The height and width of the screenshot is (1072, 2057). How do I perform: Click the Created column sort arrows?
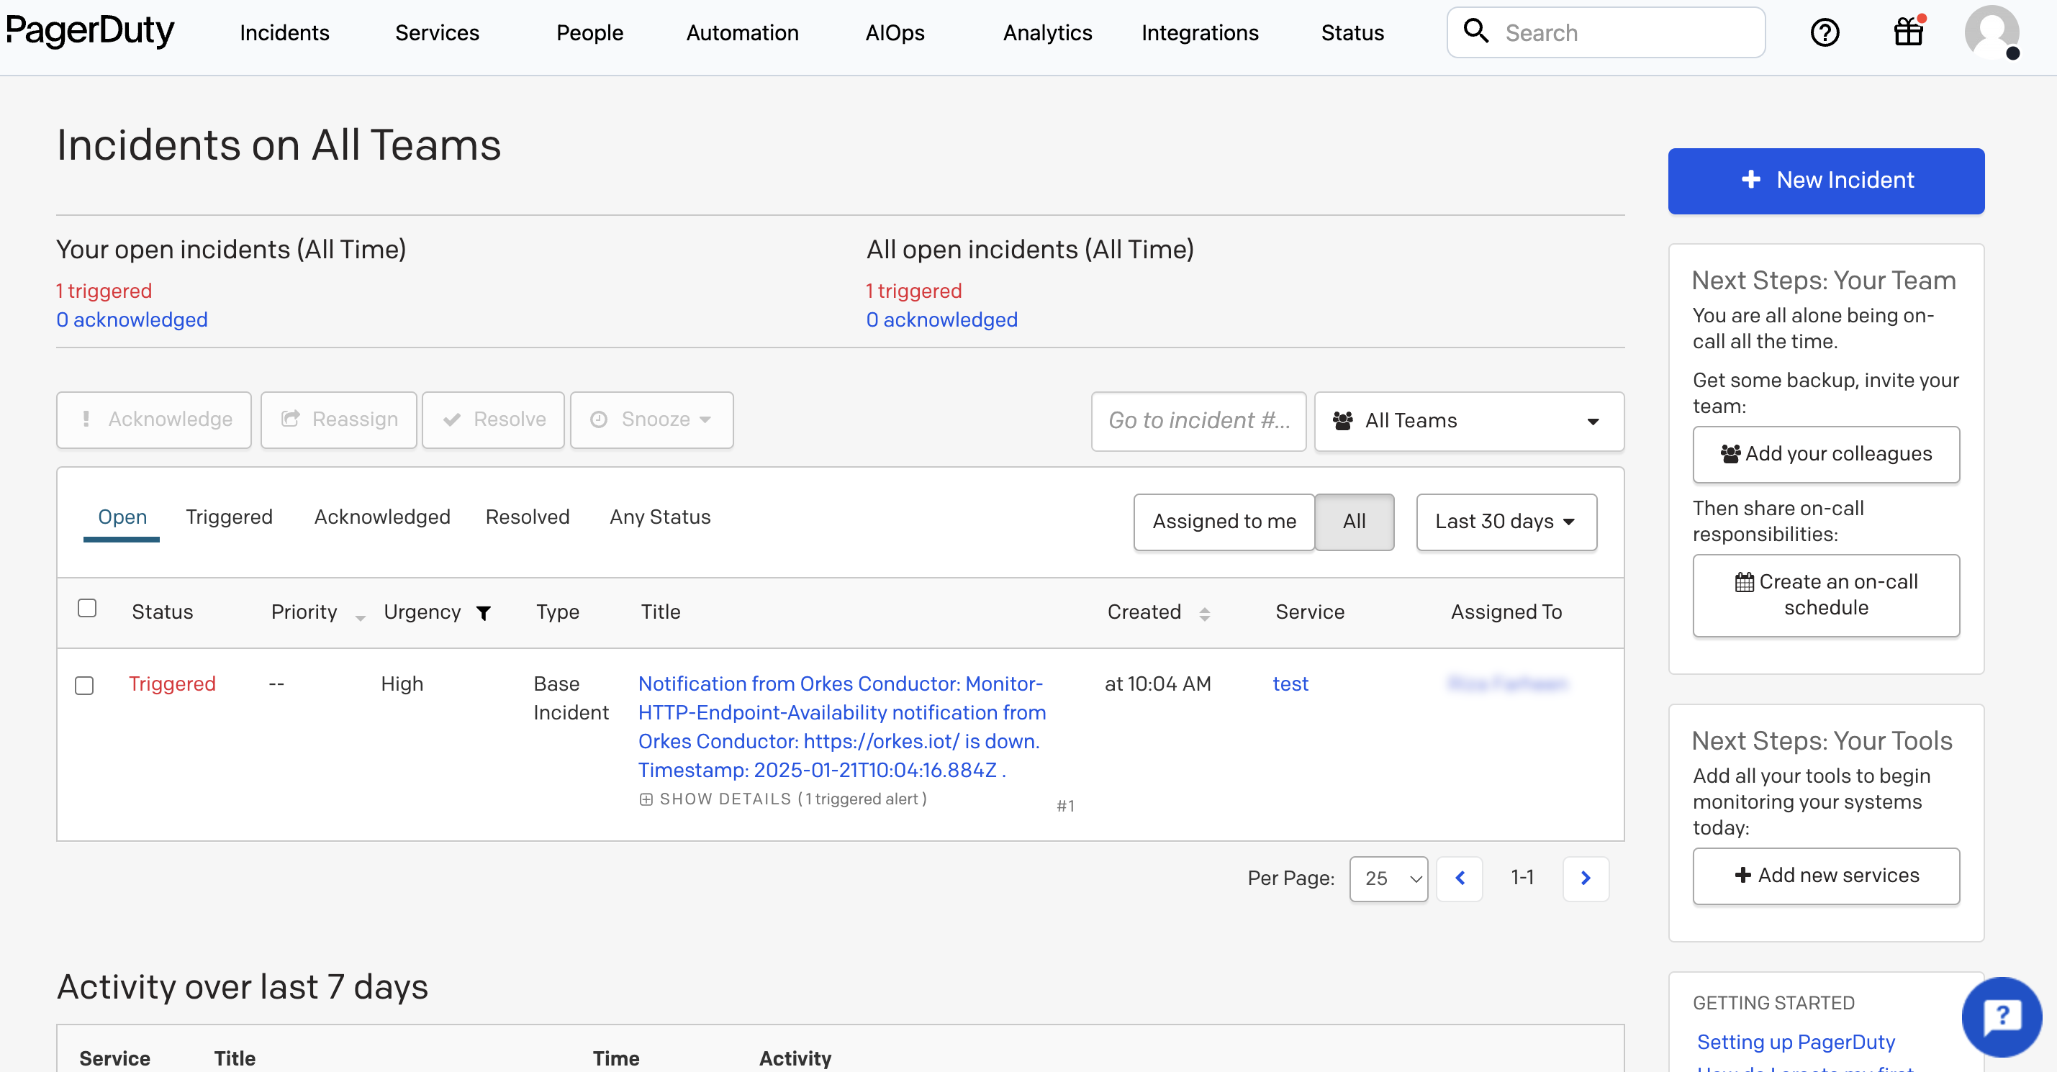(x=1206, y=613)
